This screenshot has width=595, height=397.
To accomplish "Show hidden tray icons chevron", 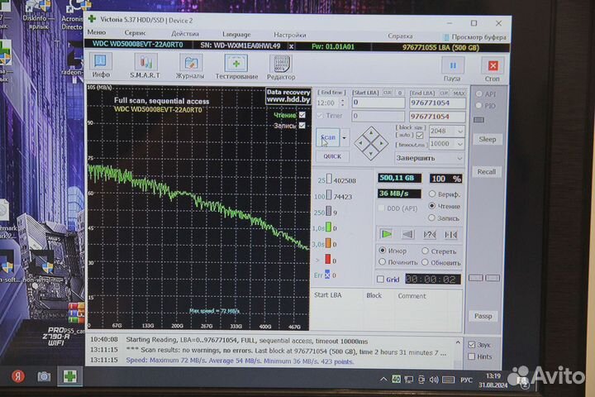I will pos(383,379).
